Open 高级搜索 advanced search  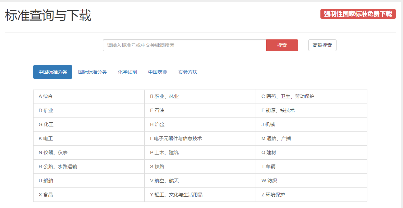point(322,45)
